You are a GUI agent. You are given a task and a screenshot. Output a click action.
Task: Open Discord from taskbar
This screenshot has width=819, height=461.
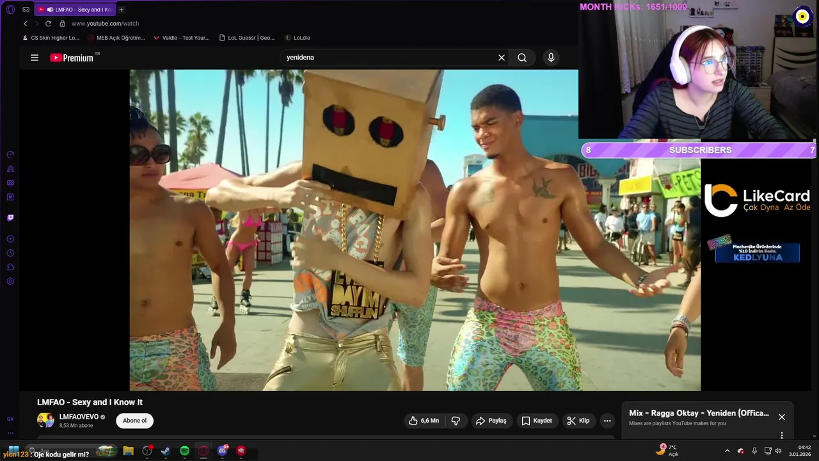click(222, 451)
